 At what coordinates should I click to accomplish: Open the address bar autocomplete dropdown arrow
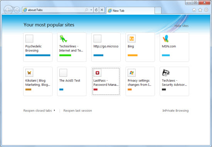pos(91,10)
